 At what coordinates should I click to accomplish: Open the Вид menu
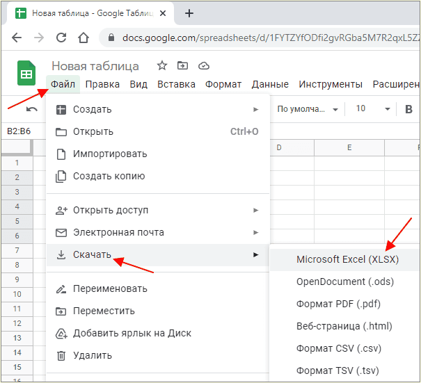[x=138, y=84]
